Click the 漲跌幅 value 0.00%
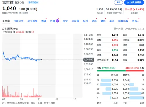This screenshot has height=107, width=146. pos(141,40)
